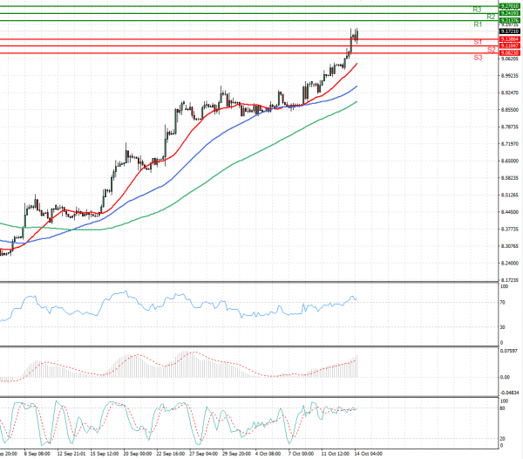The height and width of the screenshot is (459, 523).
Task: Click the 0.07597 value on MACD scale
Action: [x=509, y=351]
